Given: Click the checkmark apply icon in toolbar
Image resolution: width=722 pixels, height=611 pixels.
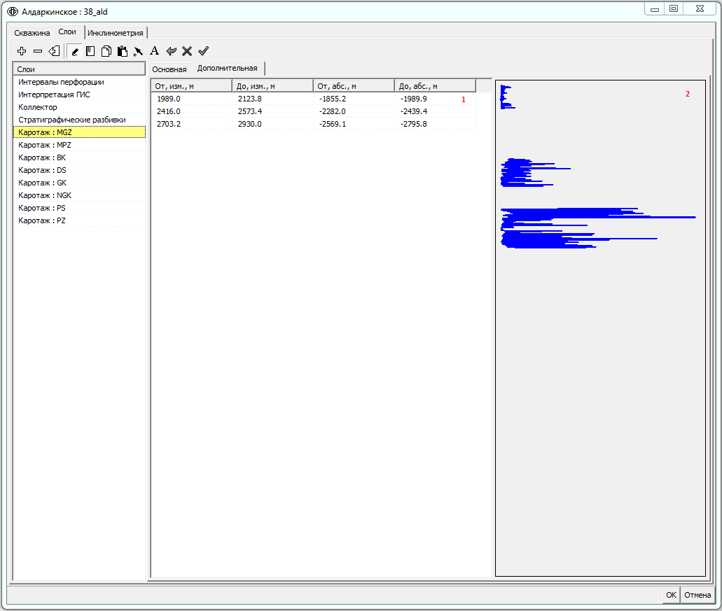Looking at the screenshot, I should pos(203,50).
